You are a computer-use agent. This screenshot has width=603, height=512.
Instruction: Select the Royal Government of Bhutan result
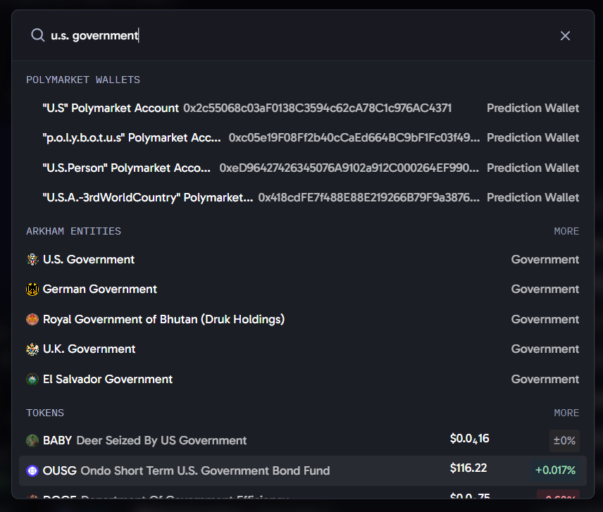coord(303,320)
